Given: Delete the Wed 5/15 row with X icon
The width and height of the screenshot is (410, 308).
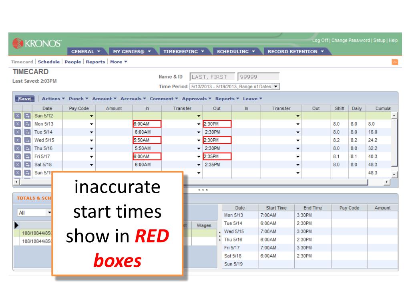Looking at the screenshot, I should pos(18,140).
